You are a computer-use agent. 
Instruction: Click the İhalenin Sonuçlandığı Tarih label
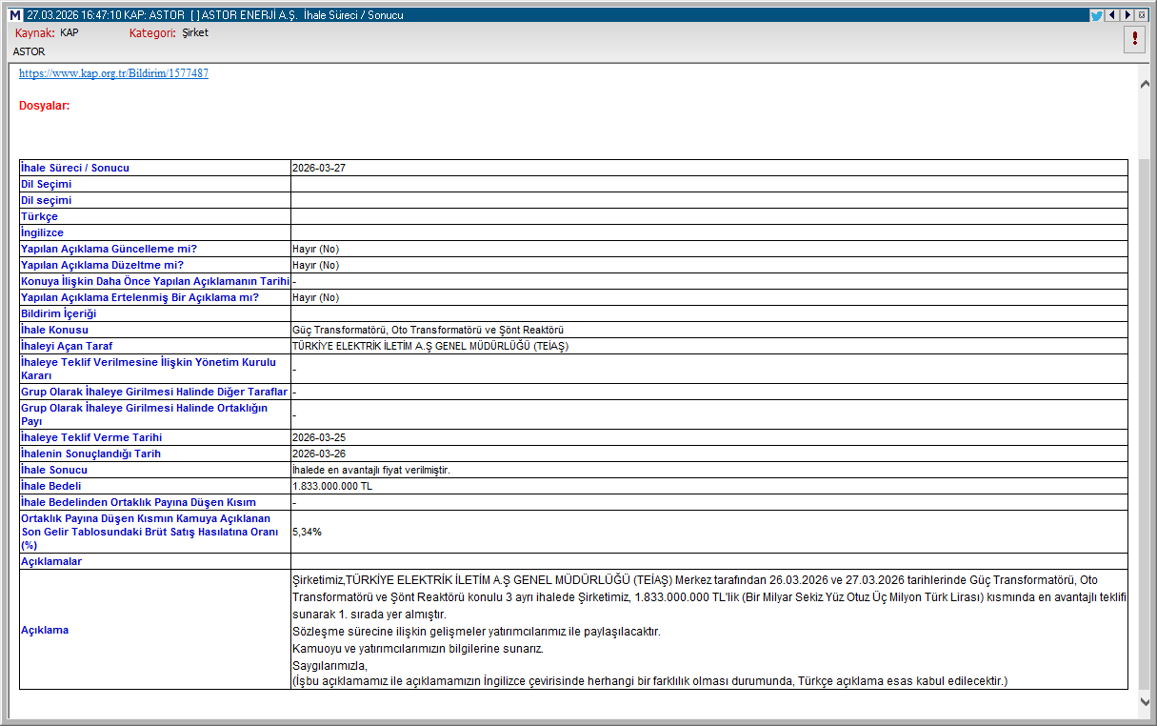tap(90, 454)
